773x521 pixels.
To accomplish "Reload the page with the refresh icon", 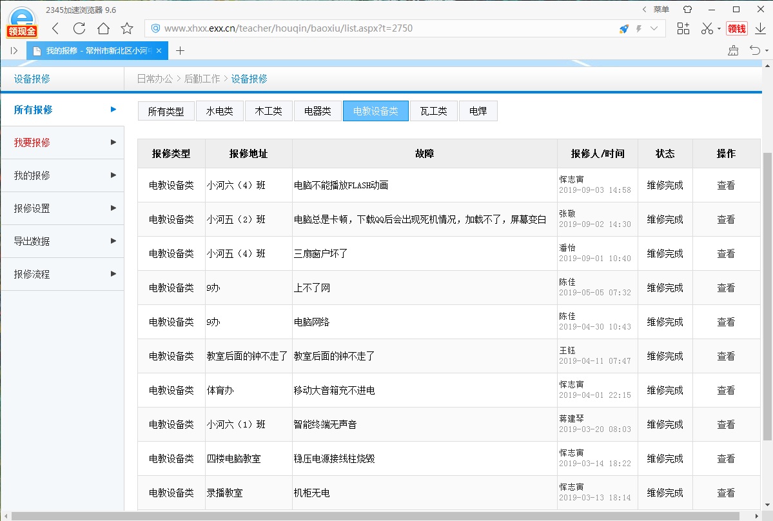I will 79,28.
